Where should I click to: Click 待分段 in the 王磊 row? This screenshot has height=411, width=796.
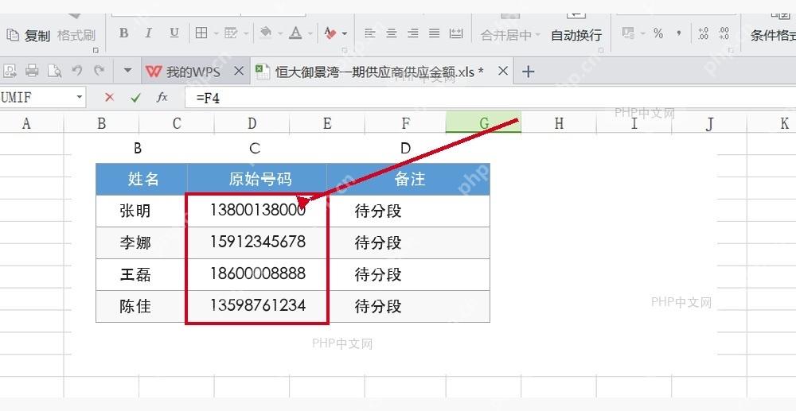tap(378, 274)
